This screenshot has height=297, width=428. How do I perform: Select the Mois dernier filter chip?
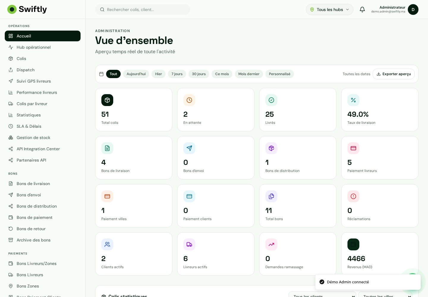click(x=249, y=74)
